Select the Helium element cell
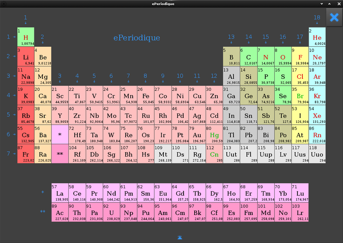Image resolution: width=343 pixels, height=243 pixels. pyautogui.click(x=317, y=37)
